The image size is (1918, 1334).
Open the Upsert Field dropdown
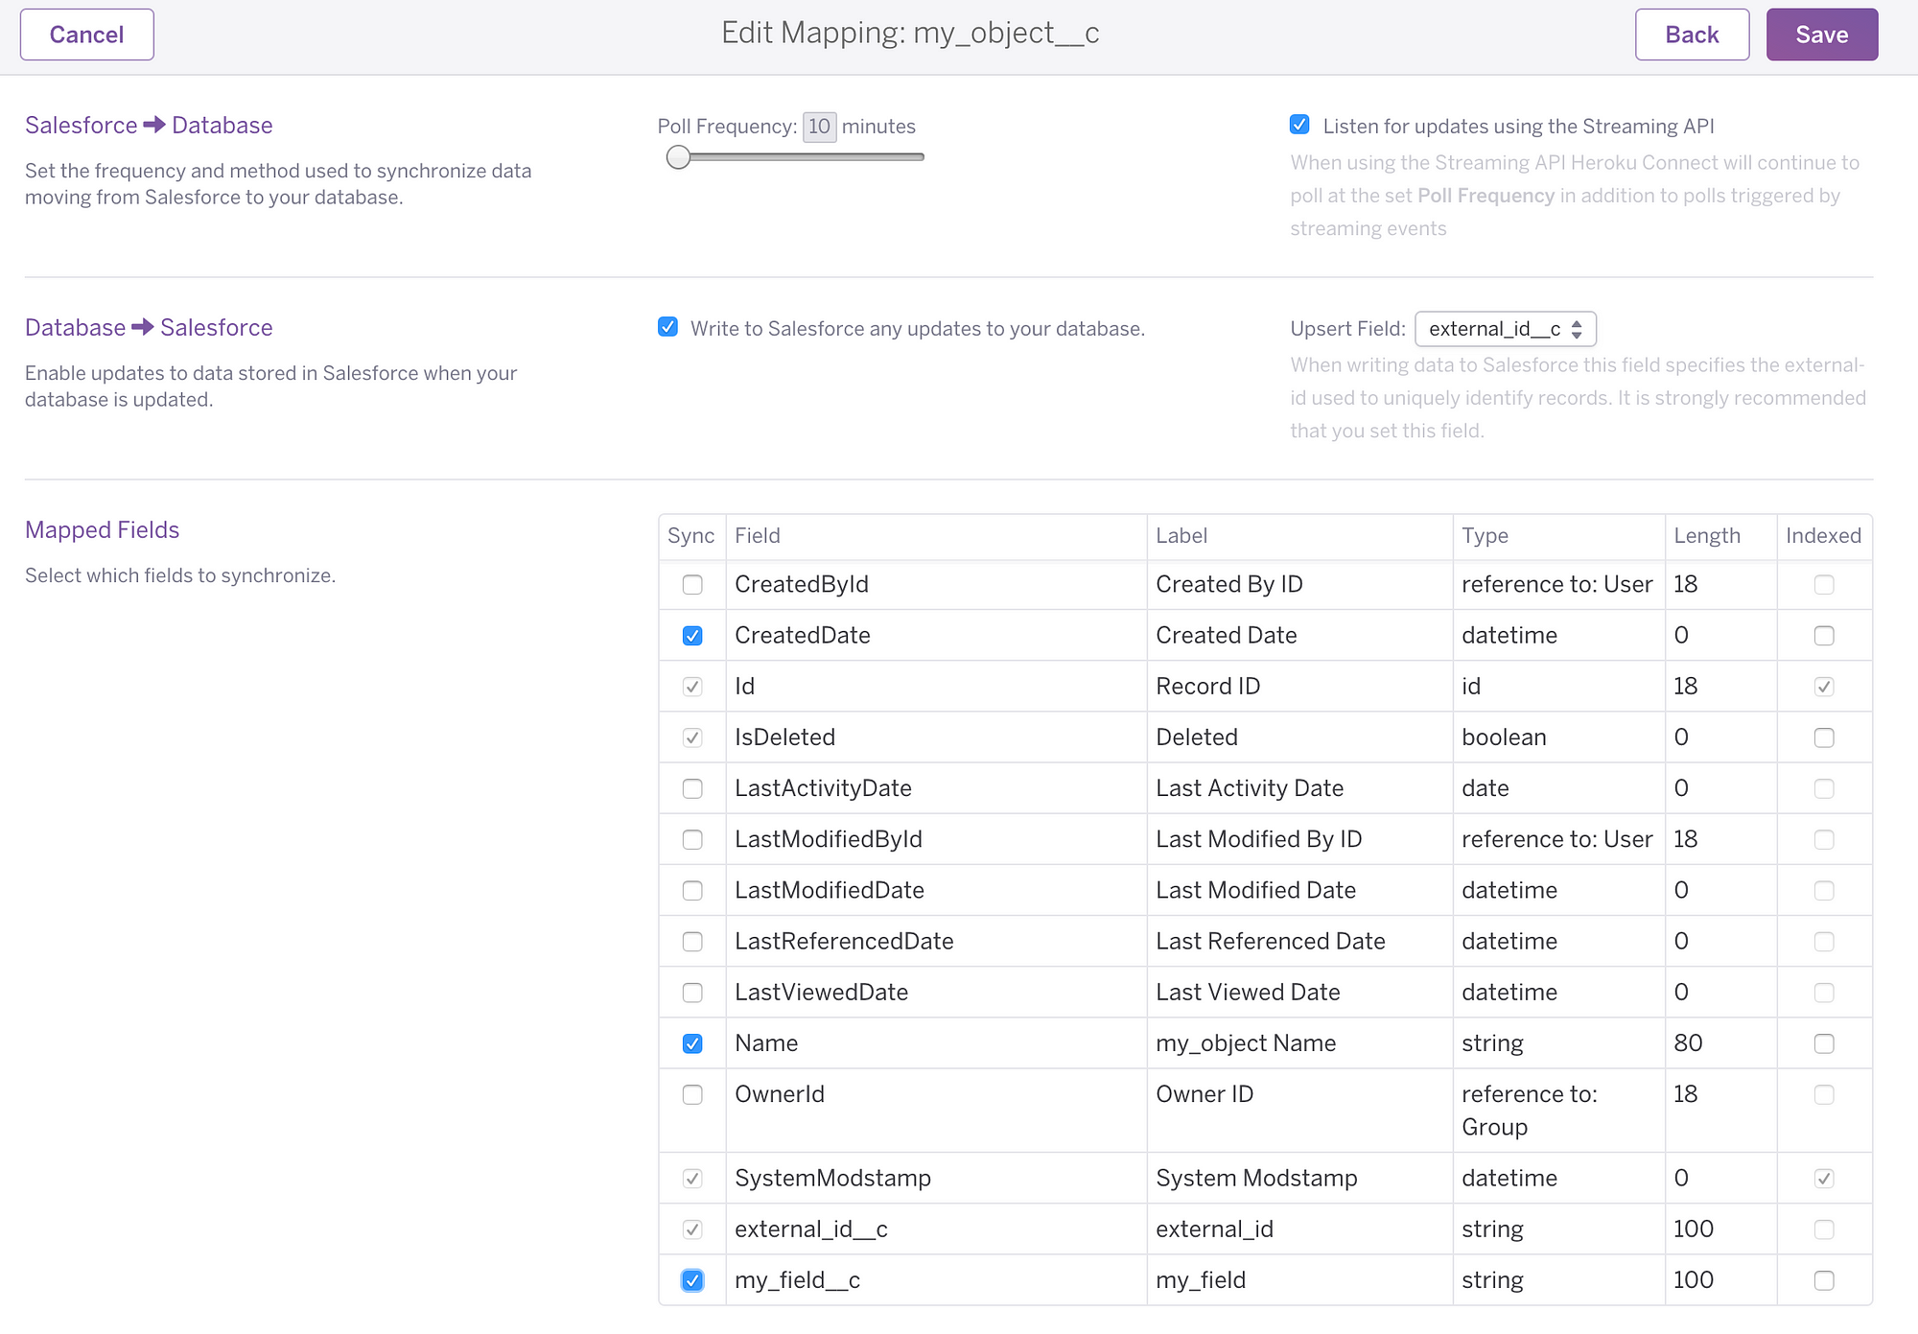tap(1505, 329)
